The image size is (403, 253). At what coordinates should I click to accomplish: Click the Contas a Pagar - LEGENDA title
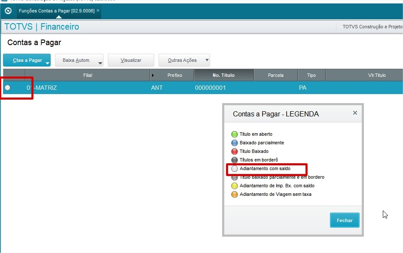click(276, 114)
